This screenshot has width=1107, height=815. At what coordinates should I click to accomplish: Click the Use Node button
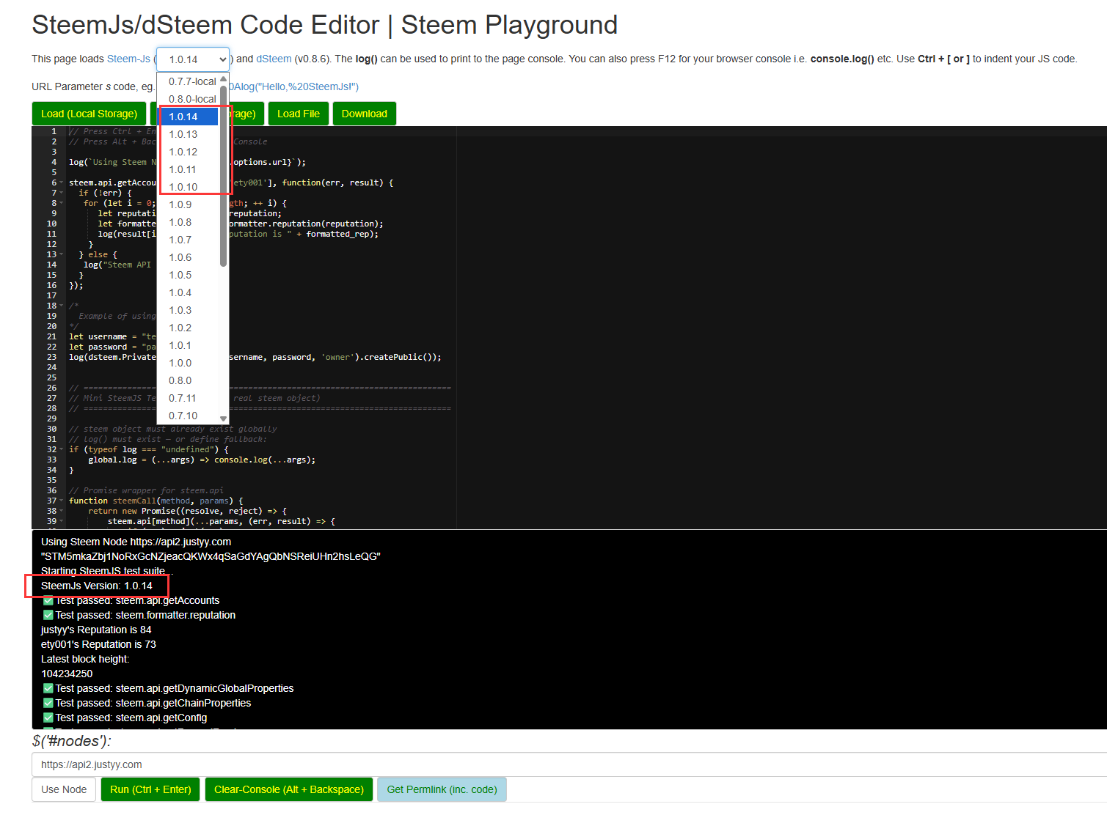tap(64, 789)
